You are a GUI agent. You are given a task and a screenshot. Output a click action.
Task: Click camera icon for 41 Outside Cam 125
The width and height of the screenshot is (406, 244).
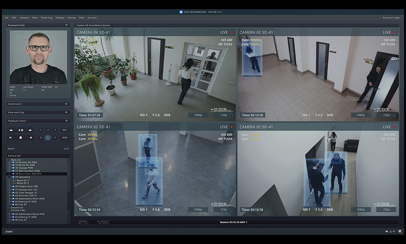coord(14,190)
